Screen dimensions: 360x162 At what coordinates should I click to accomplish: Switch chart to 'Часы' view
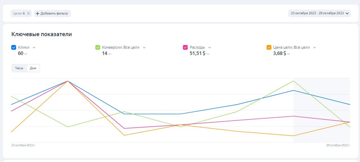click(x=19, y=68)
